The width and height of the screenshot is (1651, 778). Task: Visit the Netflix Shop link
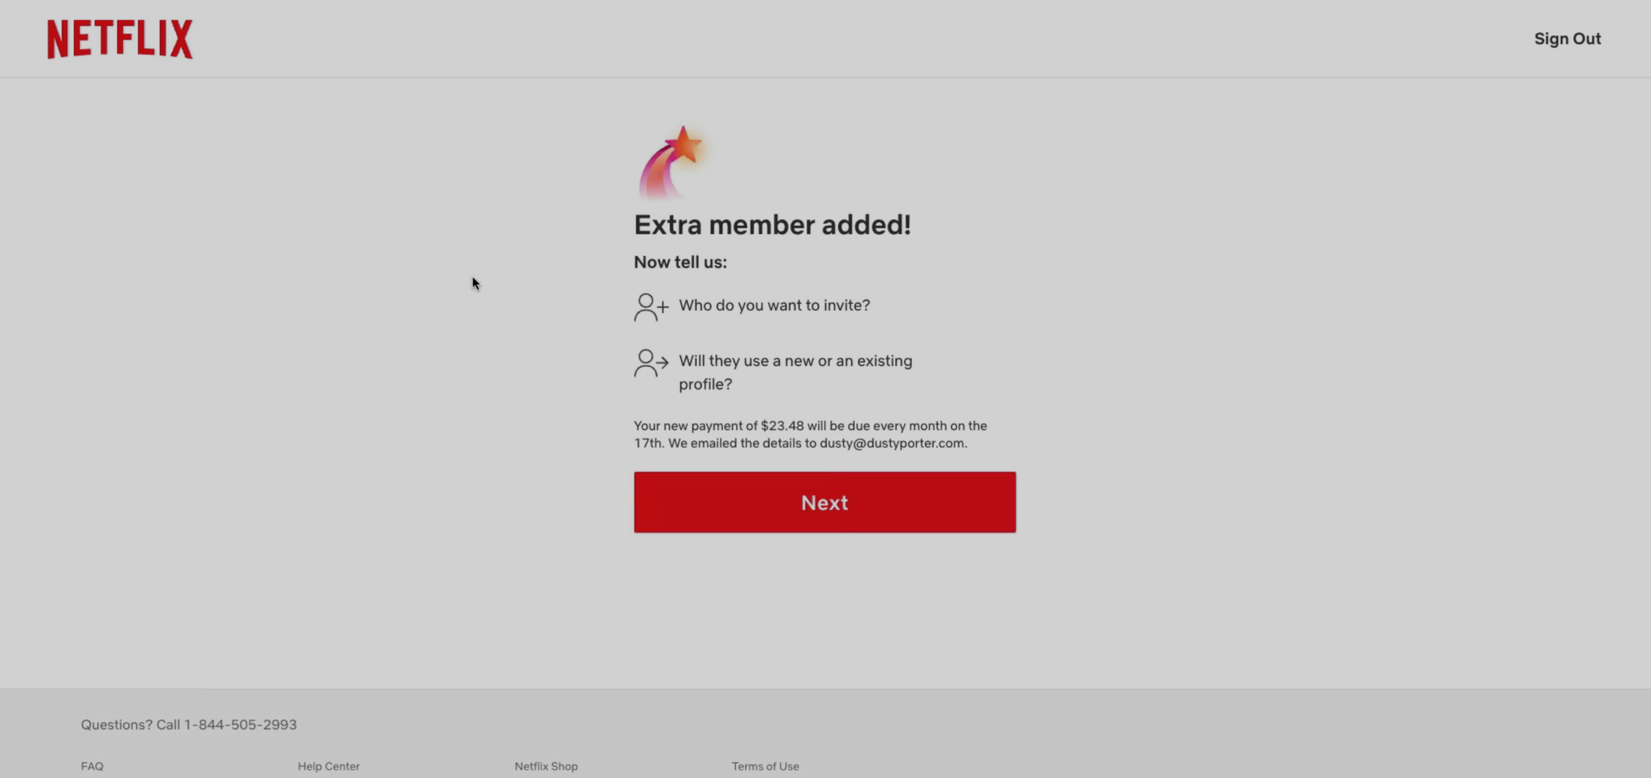click(x=546, y=767)
